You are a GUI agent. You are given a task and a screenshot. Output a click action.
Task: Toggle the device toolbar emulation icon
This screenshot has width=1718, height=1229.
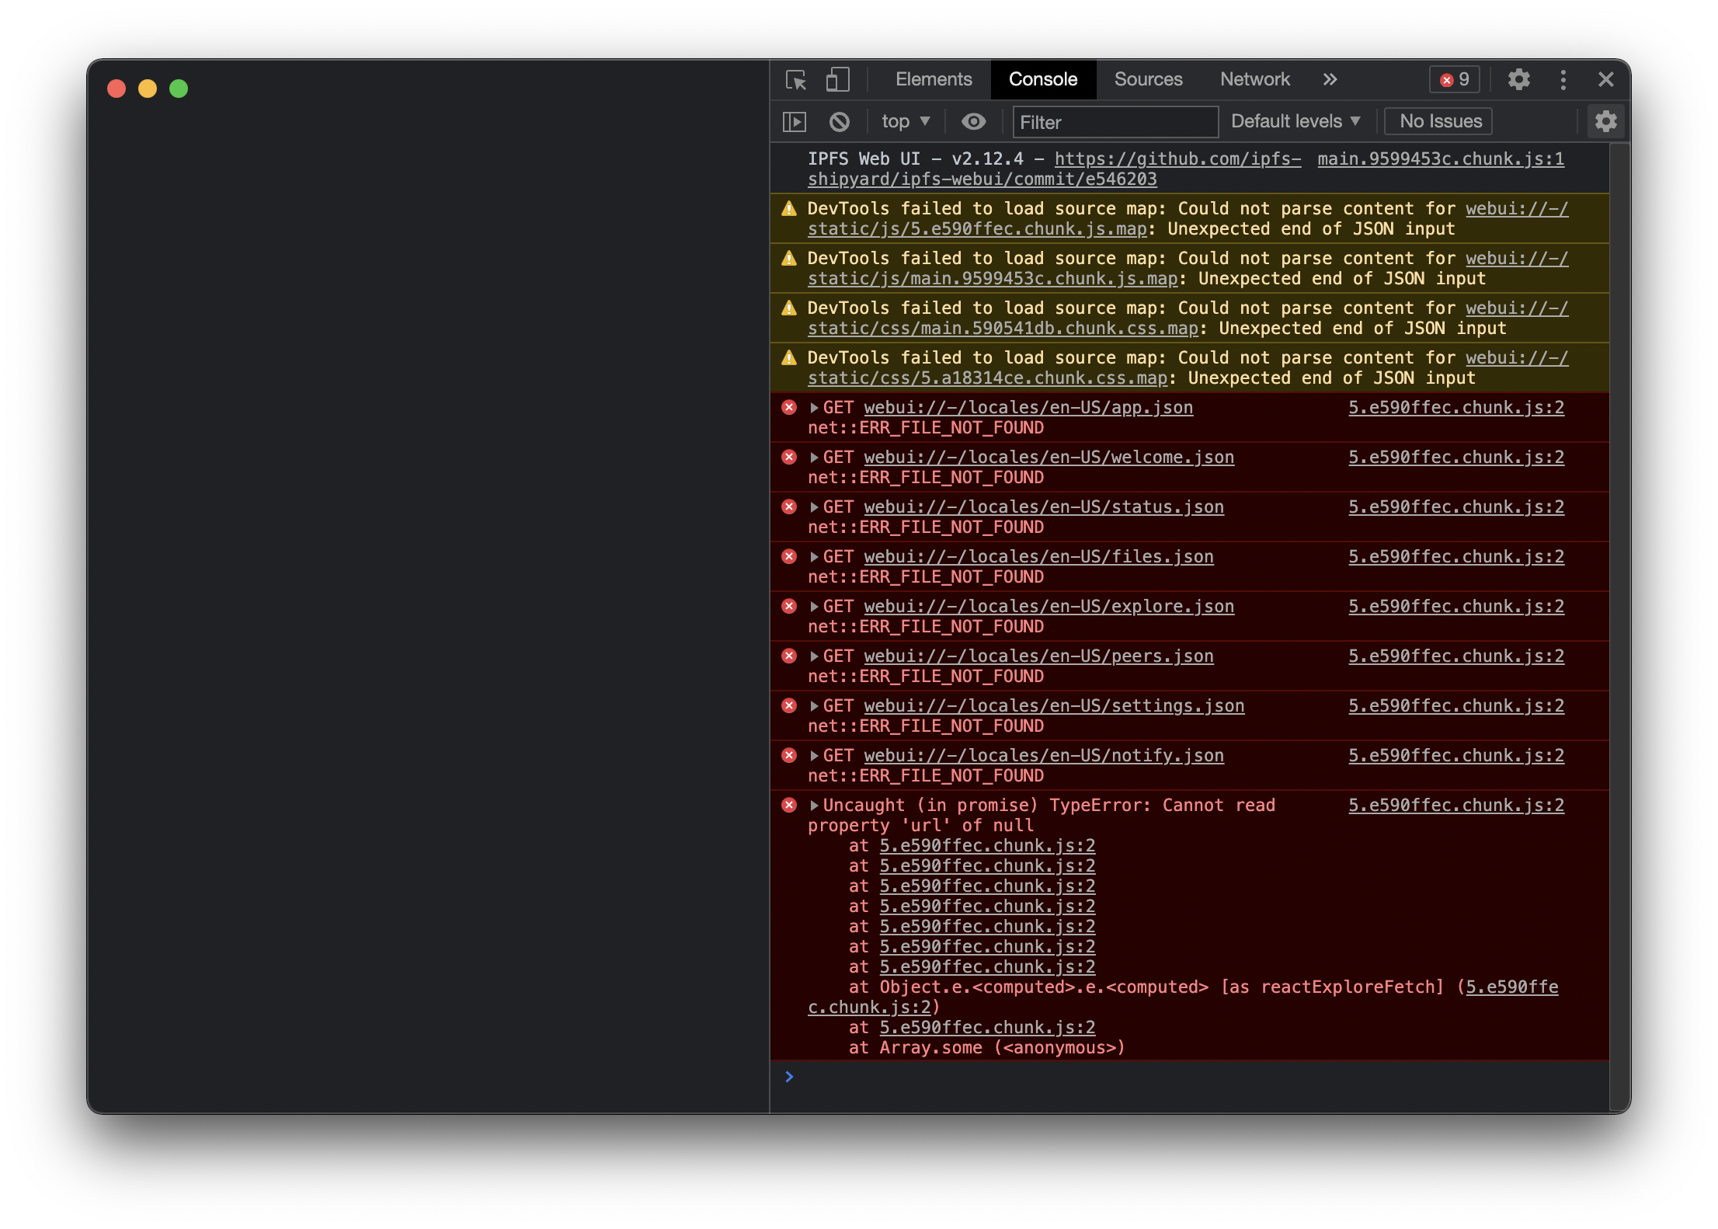tap(836, 80)
